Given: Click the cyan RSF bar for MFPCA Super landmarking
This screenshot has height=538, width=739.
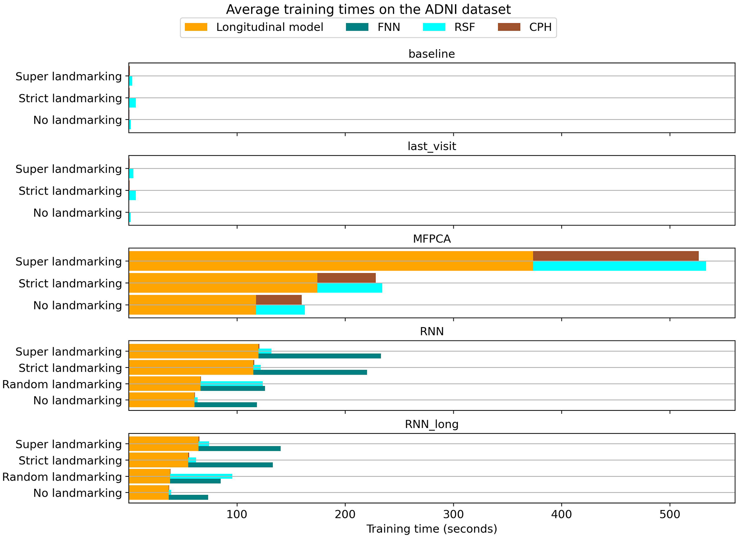Looking at the screenshot, I should (x=619, y=266).
